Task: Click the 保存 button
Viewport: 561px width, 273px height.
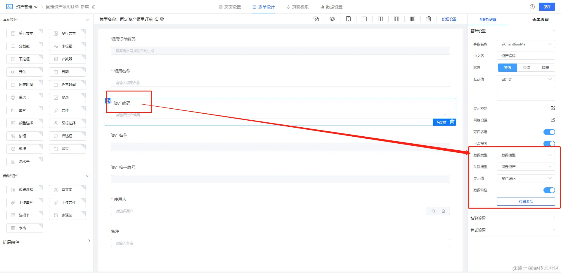Action: 547,7
